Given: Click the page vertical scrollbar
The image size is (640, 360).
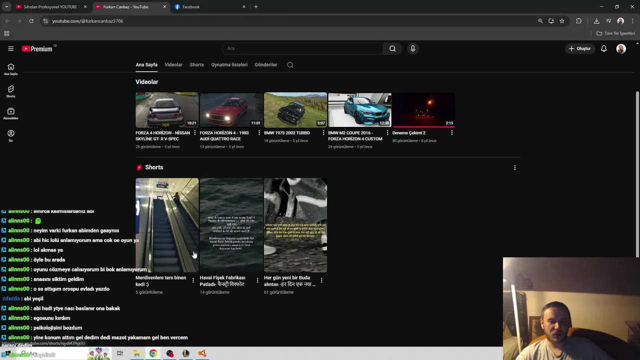Looking at the screenshot, I should point(637,175).
